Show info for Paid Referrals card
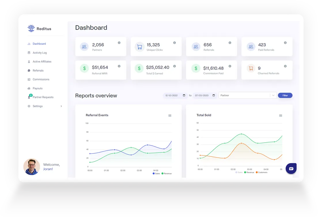Screen dimensions: 318x217 [285, 43]
